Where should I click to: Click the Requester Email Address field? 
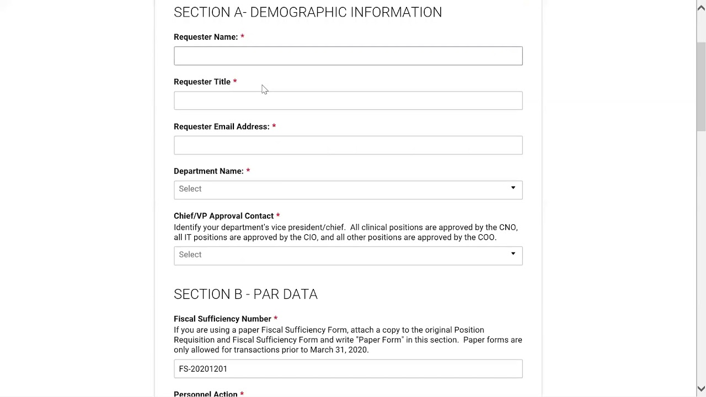(348, 145)
